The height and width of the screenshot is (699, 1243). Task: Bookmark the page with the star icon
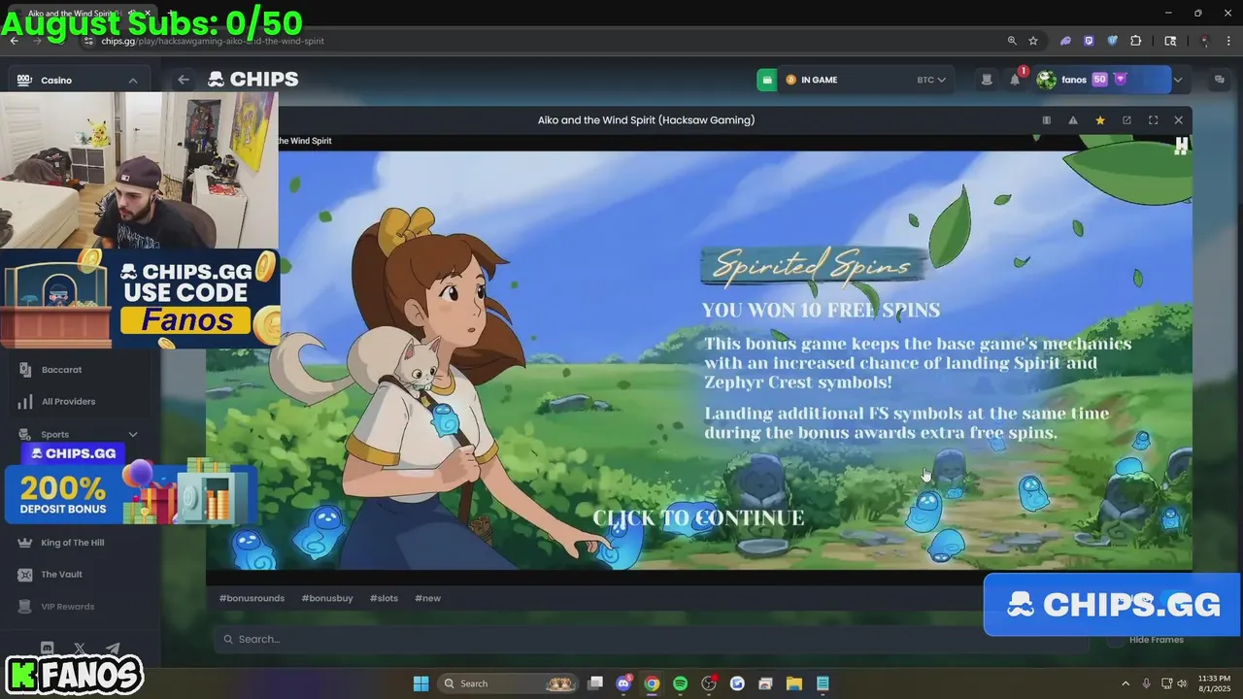1033,41
